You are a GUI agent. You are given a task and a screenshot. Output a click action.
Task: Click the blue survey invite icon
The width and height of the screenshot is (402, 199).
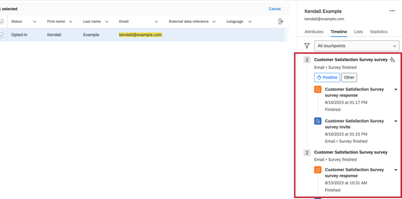[x=318, y=121]
